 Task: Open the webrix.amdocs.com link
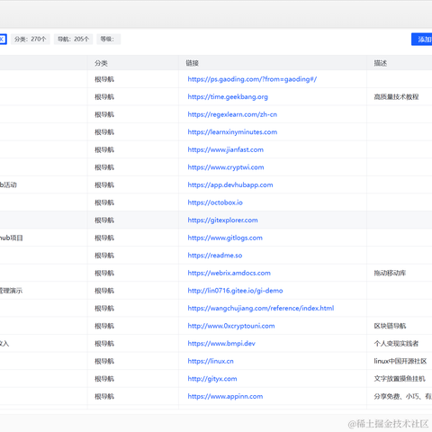tap(229, 273)
